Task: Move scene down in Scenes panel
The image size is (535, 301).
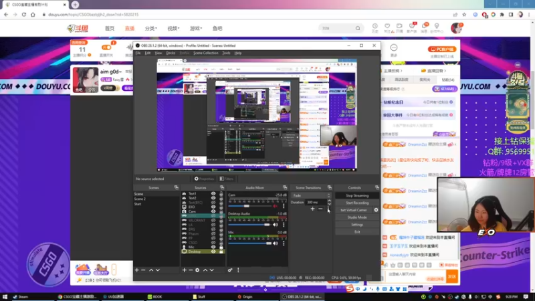Action: point(158,270)
